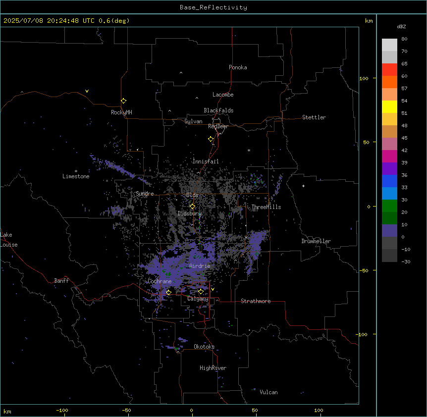Click the yellow diamond marker above RockyMH
Image resolution: width=427 pixels, height=417 pixels.
[124, 101]
